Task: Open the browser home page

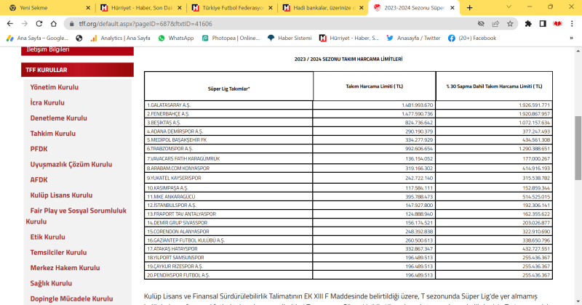Action: tap(53, 24)
